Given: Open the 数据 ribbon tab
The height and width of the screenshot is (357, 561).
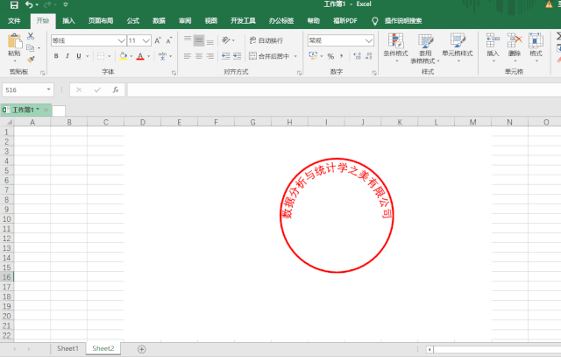Looking at the screenshot, I should click(159, 21).
